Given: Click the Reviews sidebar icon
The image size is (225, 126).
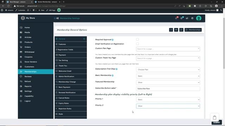Looking at the screenshot, I should pyautogui.click(x=21, y=76).
